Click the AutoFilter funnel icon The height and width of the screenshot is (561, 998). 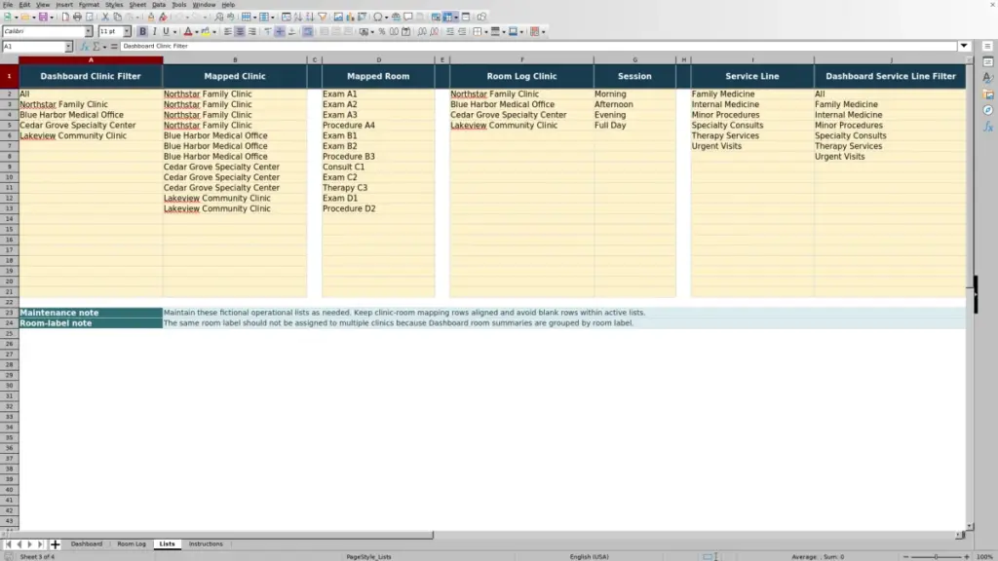(322, 18)
